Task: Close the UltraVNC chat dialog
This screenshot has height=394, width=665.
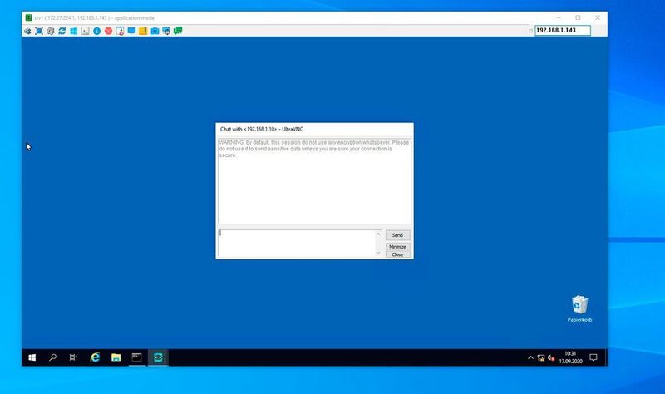Action: click(397, 254)
